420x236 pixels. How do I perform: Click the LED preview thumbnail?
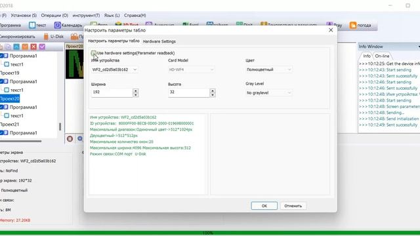tap(74, 64)
